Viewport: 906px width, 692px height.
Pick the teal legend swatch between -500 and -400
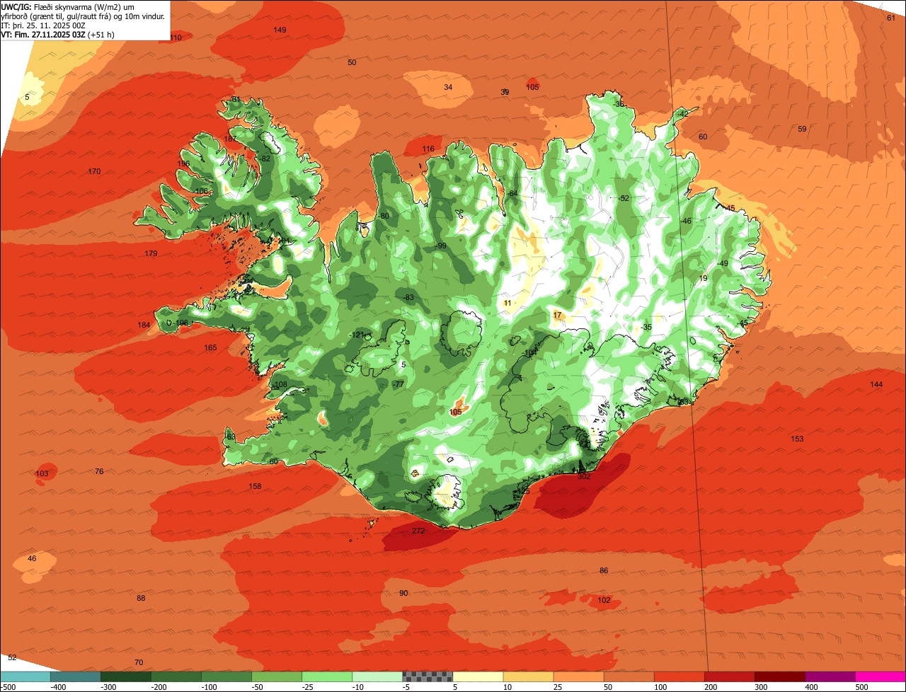pos(25,676)
